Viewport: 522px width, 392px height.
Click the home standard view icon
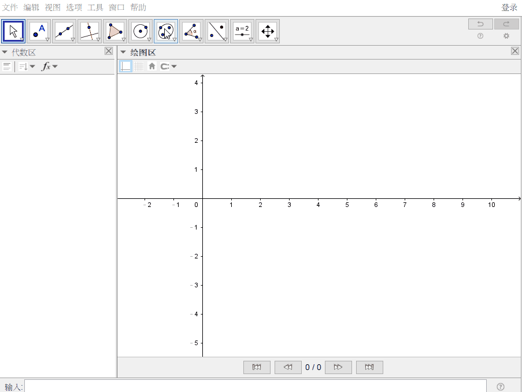tap(152, 66)
